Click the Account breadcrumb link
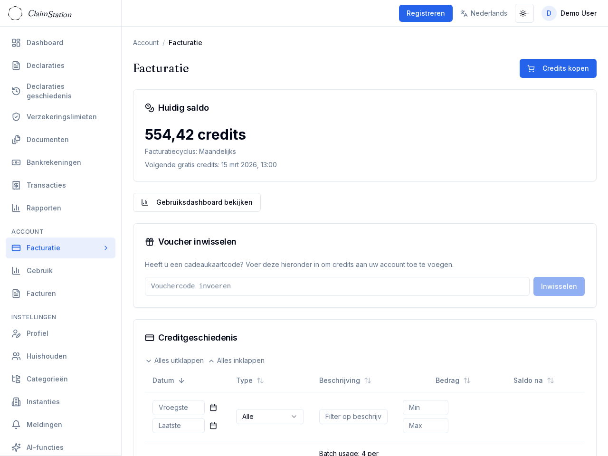Screen dimensions: 608x456 [x=145, y=43]
